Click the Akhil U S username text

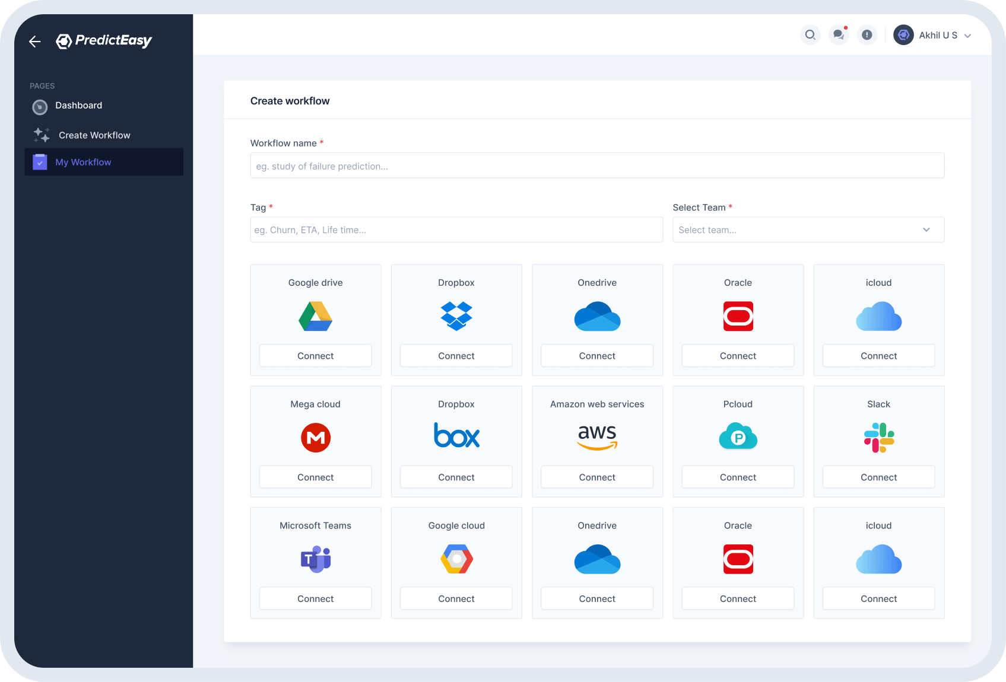[x=938, y=36]
